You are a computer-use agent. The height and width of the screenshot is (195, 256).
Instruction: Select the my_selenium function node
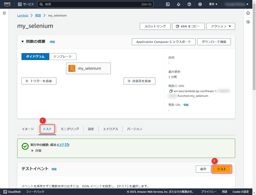click(88, 68)
